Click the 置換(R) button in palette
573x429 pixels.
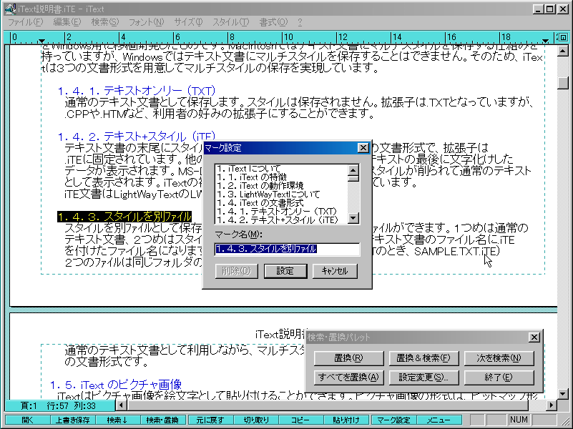point(348,358)
